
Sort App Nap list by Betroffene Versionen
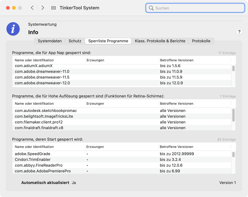tap(195, 60)
